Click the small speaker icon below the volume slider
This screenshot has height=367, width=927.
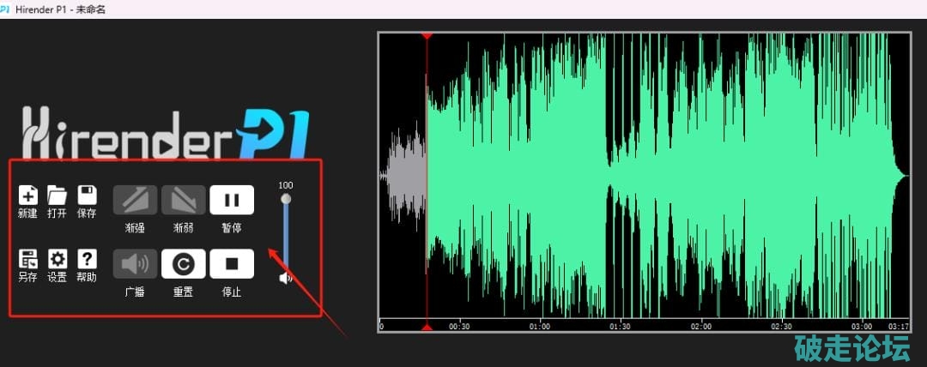click(286, 278)
